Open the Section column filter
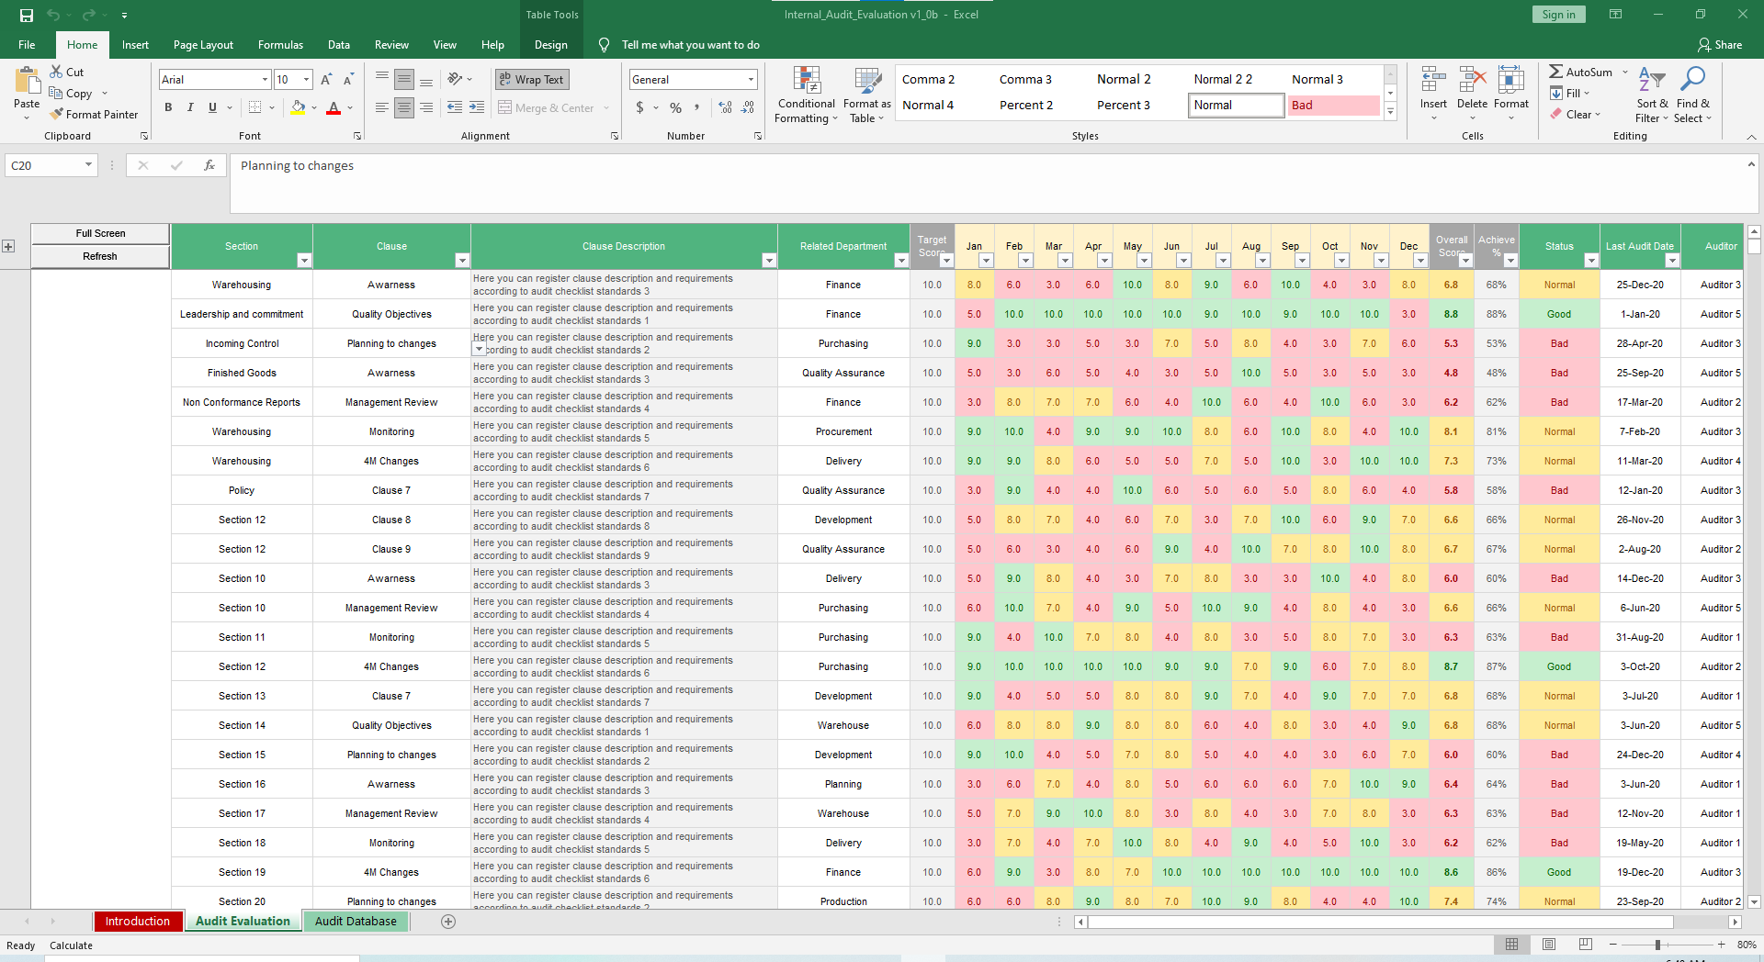This screenshot has height=962, width=1764. (x=304, y=261)
